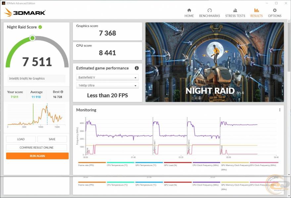Click the Intel(R) Iris(R) Xe Graphics label
291x198 pixels.
[27, 79]
